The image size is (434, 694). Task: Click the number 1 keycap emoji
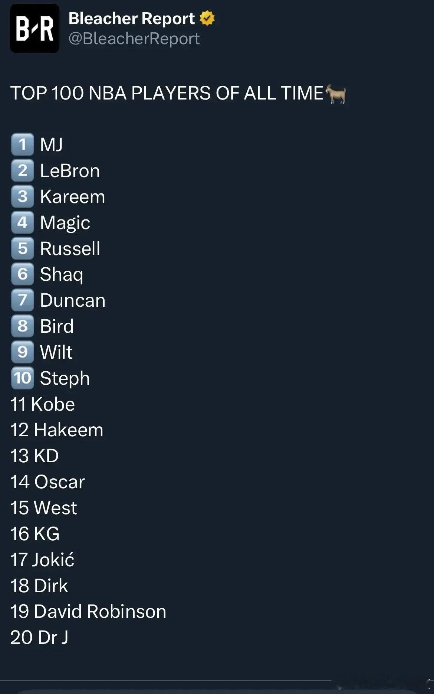pos(23,144)
